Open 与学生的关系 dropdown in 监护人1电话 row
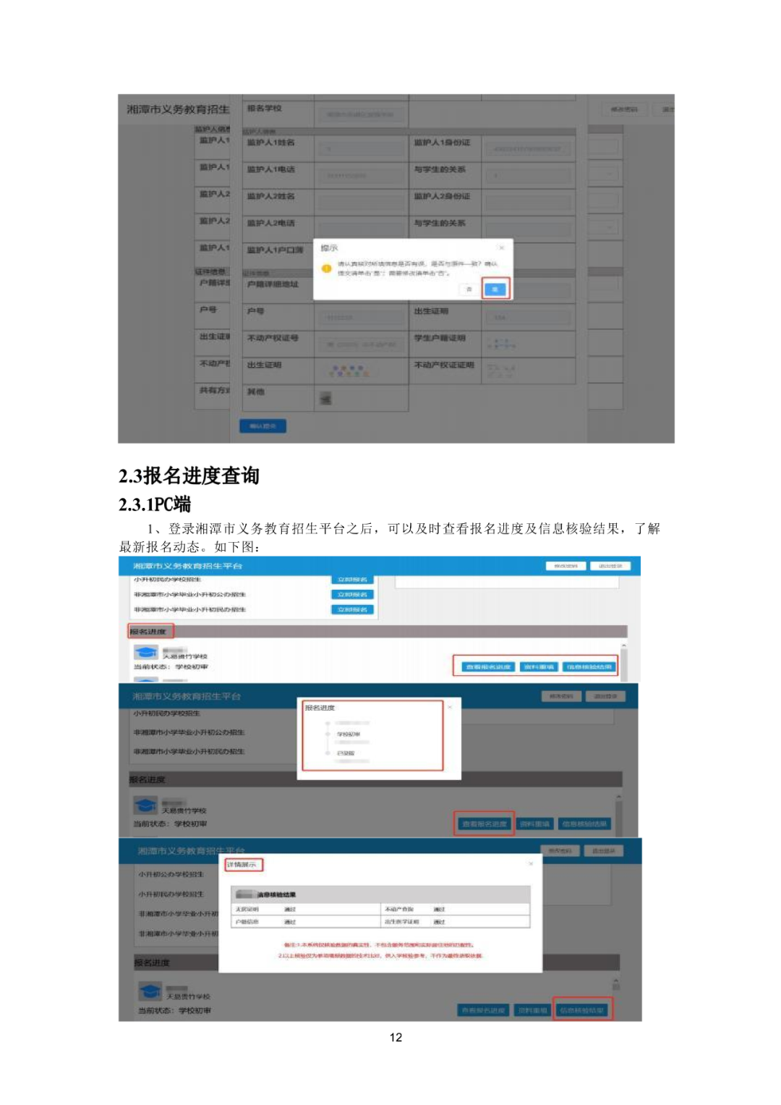Image resolution: width=781 pixels, height=1105 pixels. click(527, 175)
